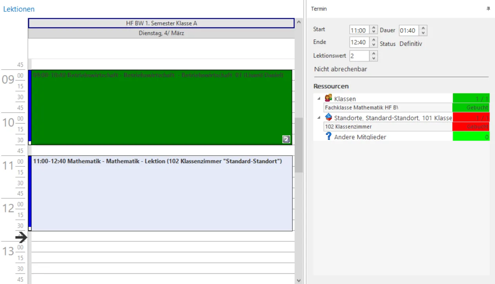Click the question mark icon beside Andere Mitglieder
This screenshot has height=284, width=495.
tap(328, 136)
